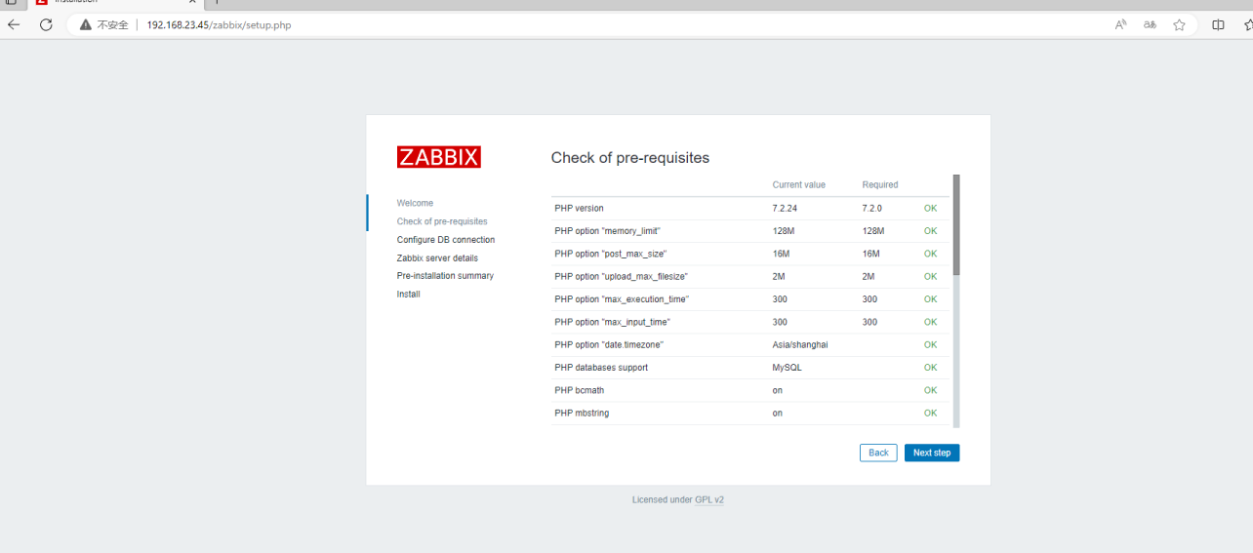The height and width of the screenshot is (553, 1253).
Task: Click the 'PHP version' row label
Action: point(579,208)
